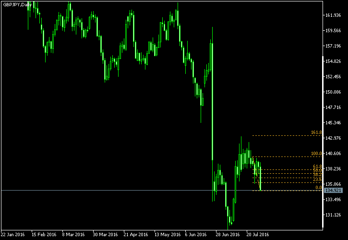Click the 61.8 Fibonacci level label
Screen dimensions: 348x240
coord(317,167)
